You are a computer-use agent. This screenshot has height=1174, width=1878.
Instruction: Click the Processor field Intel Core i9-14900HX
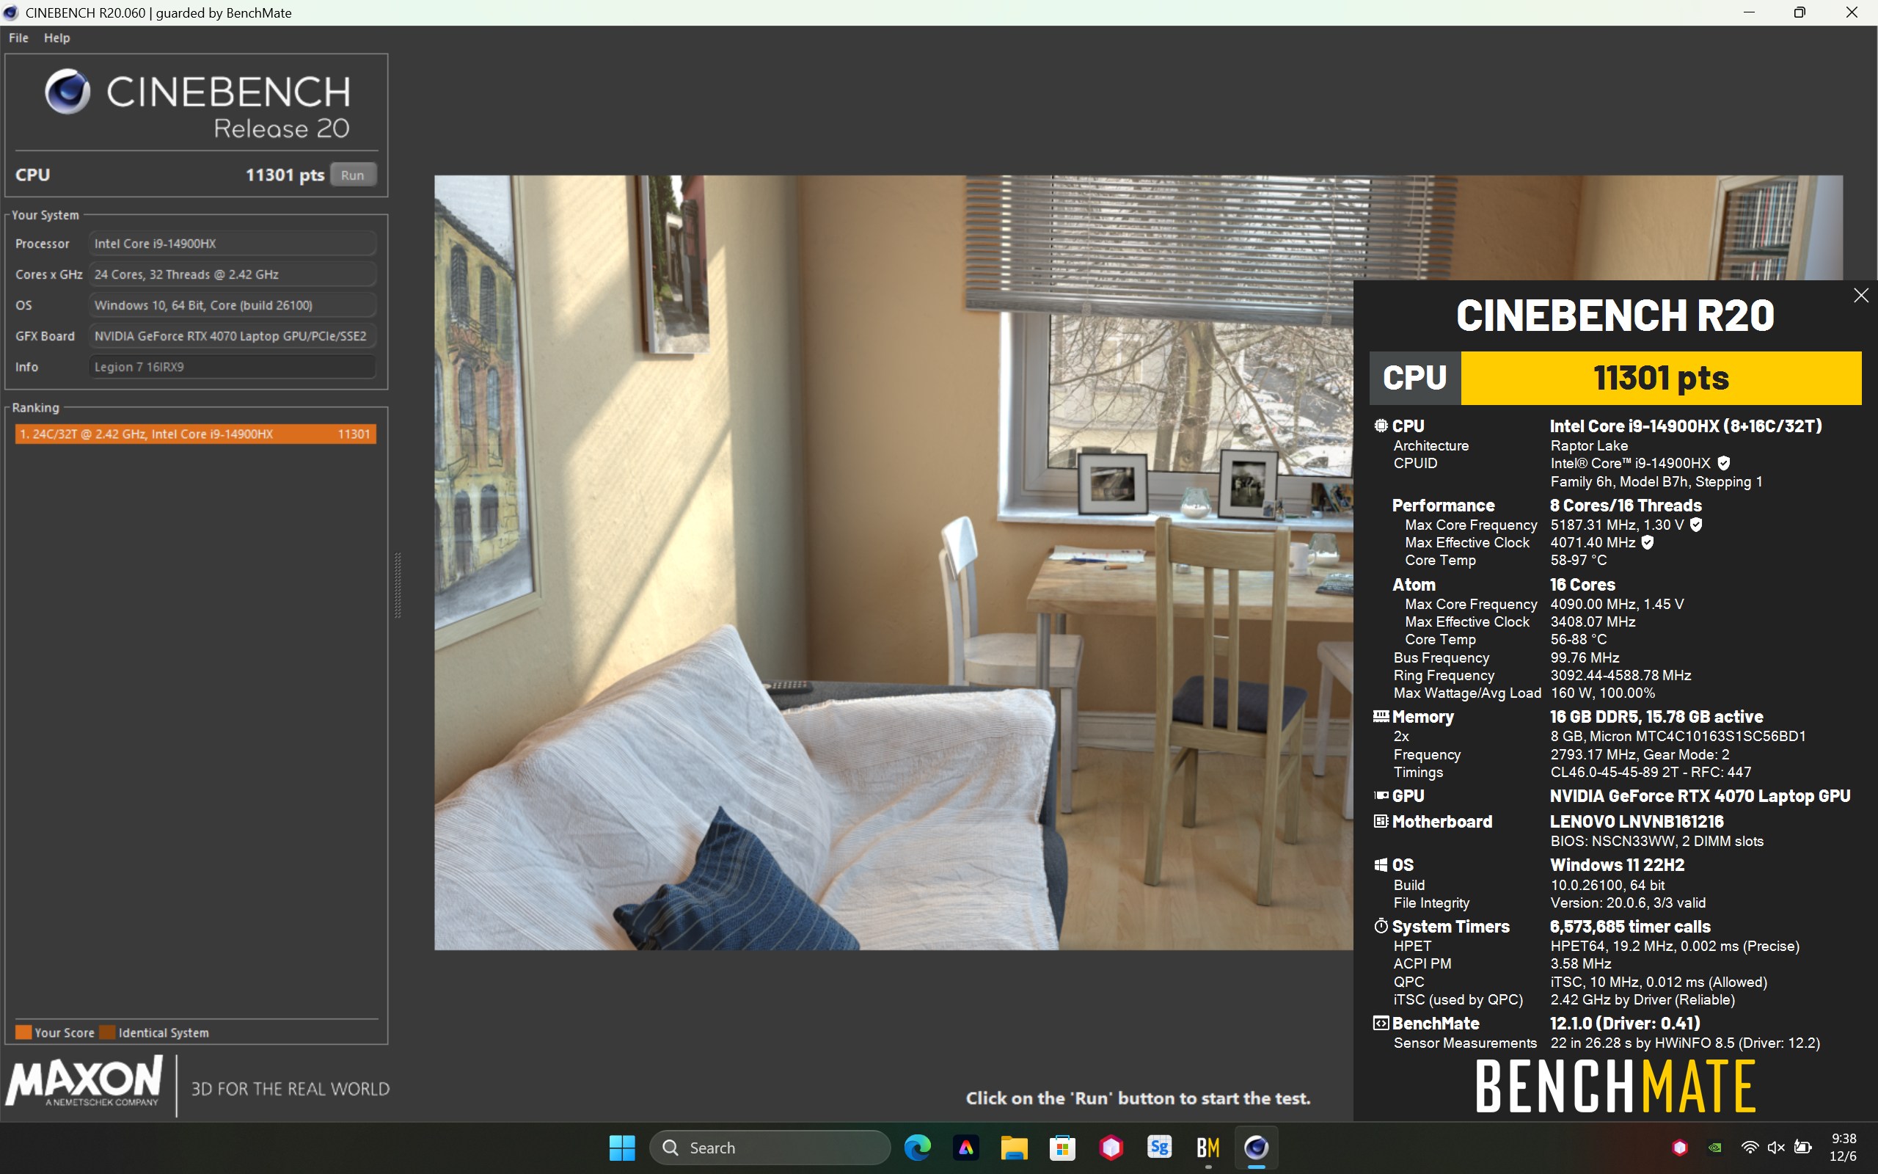click(x=232, y=244)
